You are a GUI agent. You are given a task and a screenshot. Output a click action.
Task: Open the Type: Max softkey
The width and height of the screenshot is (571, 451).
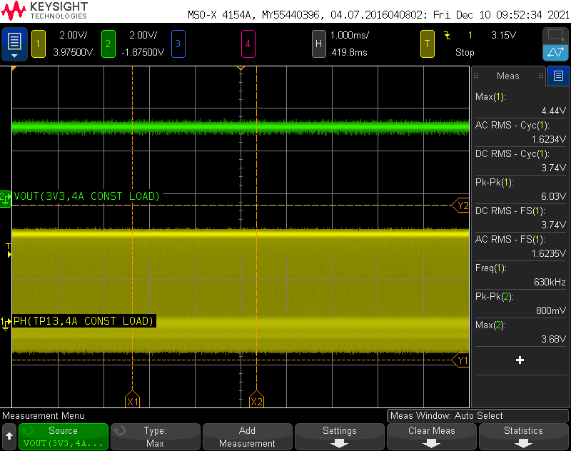coord(156,437)
